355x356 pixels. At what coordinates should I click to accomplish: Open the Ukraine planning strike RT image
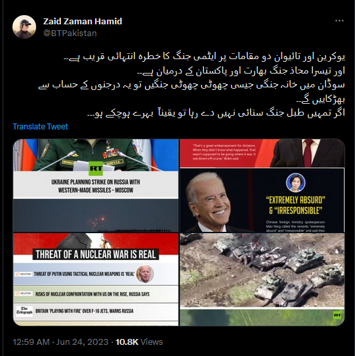(x=96, y=185)
